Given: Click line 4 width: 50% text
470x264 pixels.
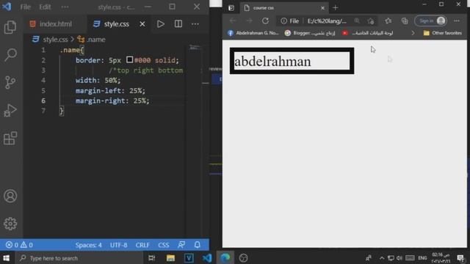Looking at the screenshot, I should coord(98,80).
